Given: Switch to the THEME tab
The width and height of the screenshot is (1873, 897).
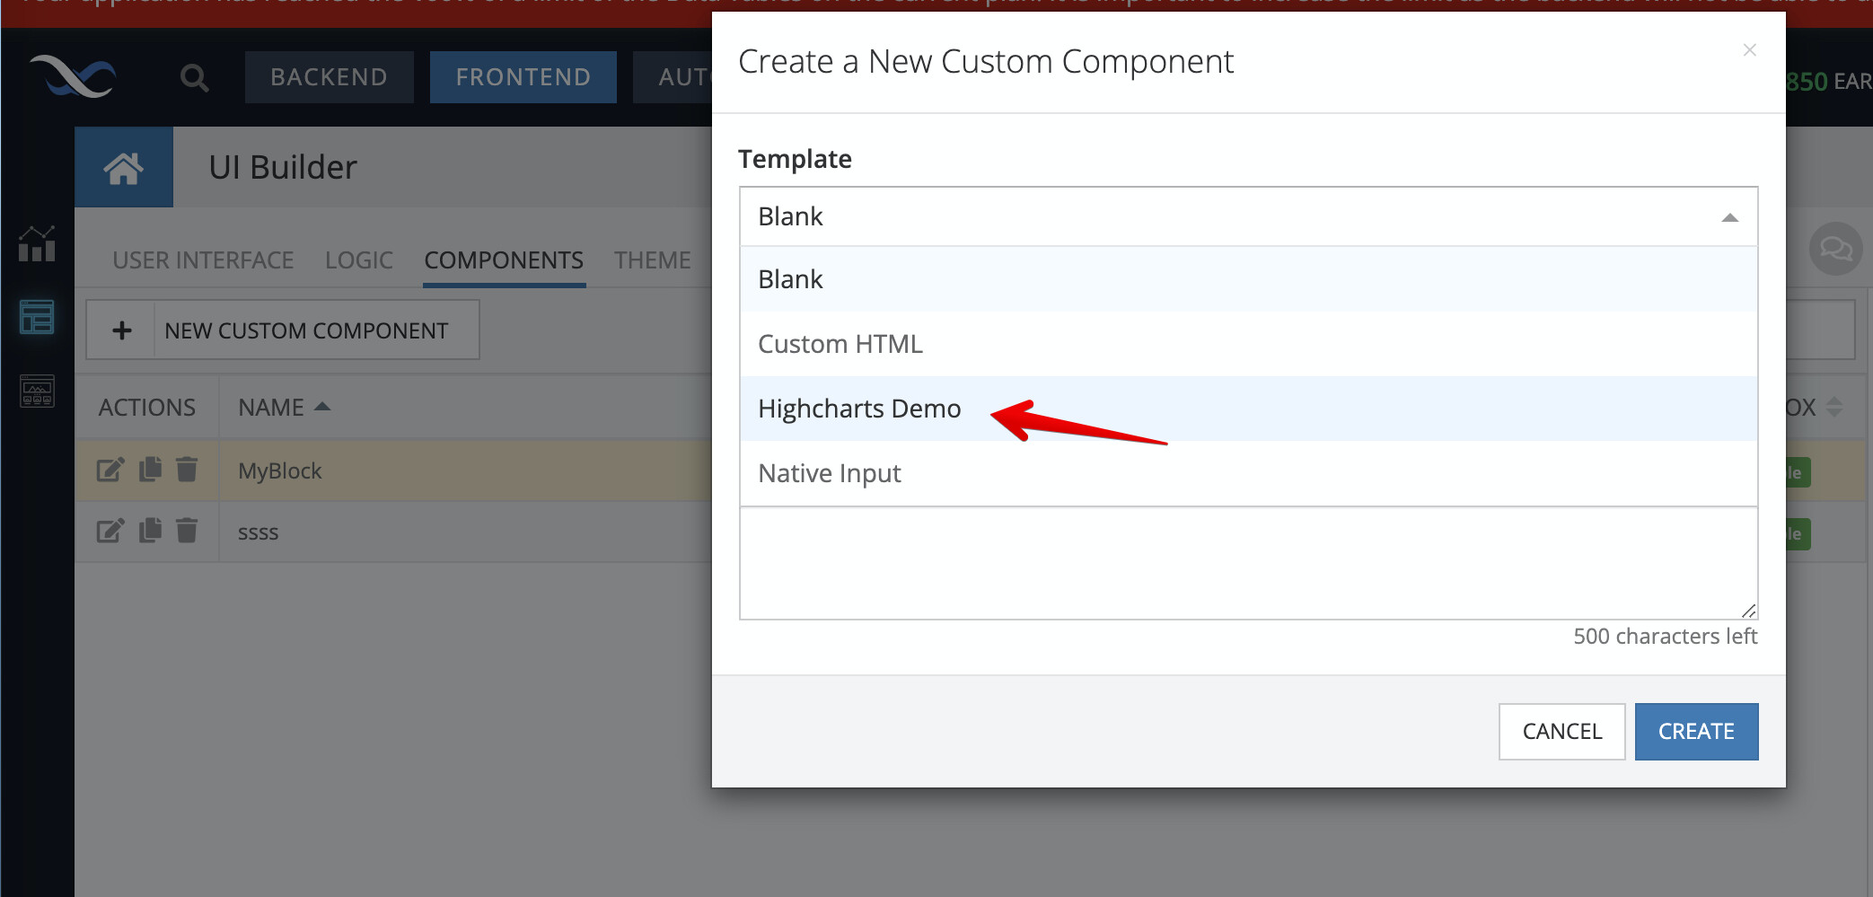Looking at the screenshot, I should coord(652,259).
